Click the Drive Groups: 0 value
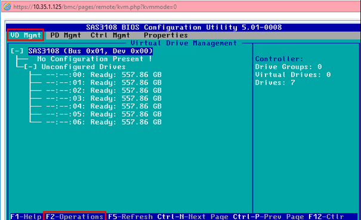The height and width of the screenshot is (220, 361). (288, 67)
